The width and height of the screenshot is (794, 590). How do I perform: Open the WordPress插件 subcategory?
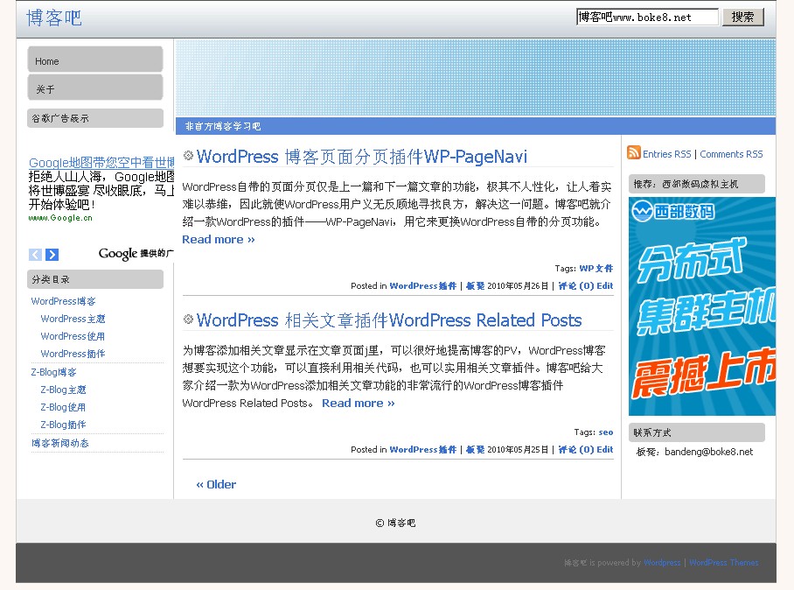pos(73,354)
